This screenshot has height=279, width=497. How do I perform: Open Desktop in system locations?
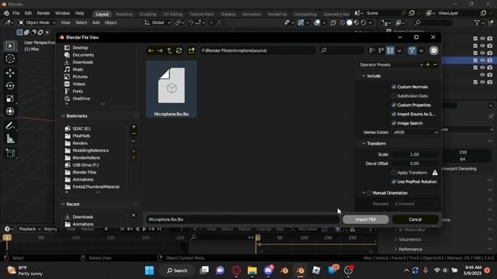[x=80, y=48]
